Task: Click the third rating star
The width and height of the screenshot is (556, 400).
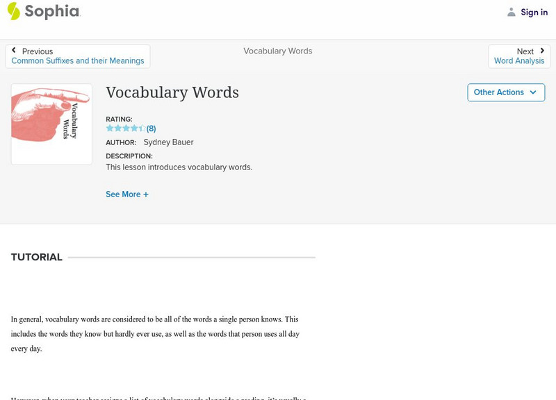Action: point(126,128)
